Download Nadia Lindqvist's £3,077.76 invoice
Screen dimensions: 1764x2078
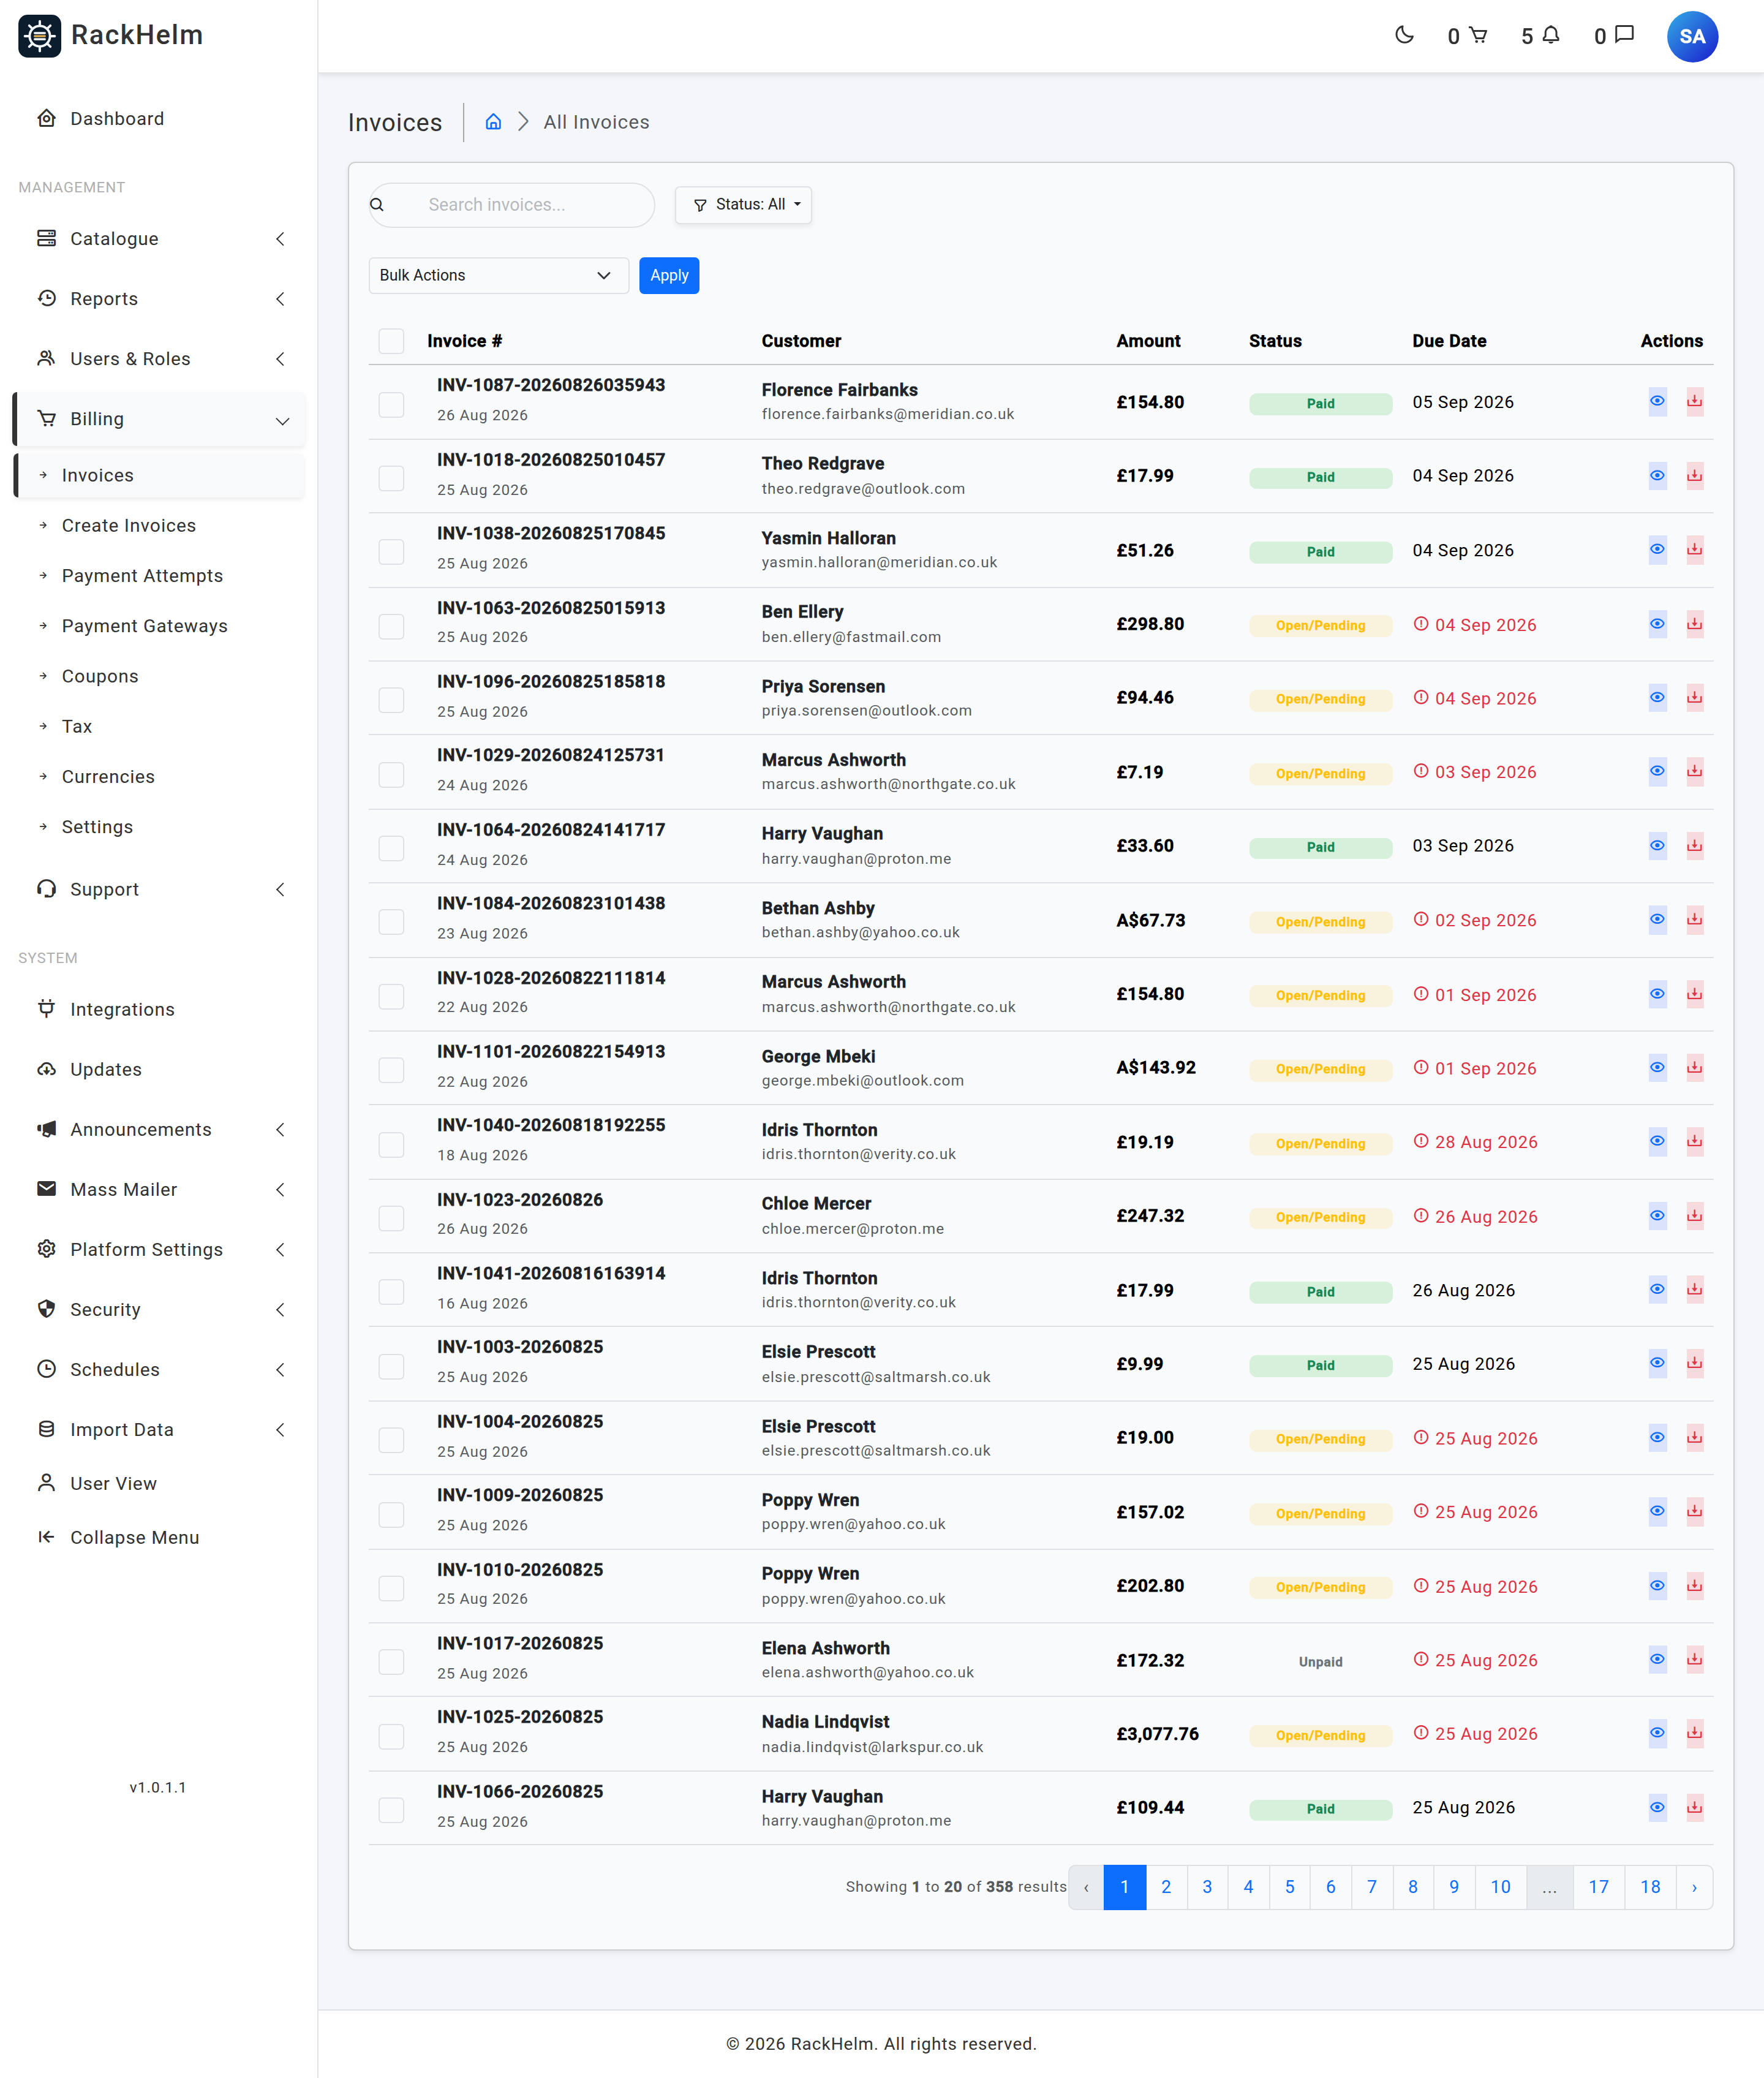pos(1694,1733)
